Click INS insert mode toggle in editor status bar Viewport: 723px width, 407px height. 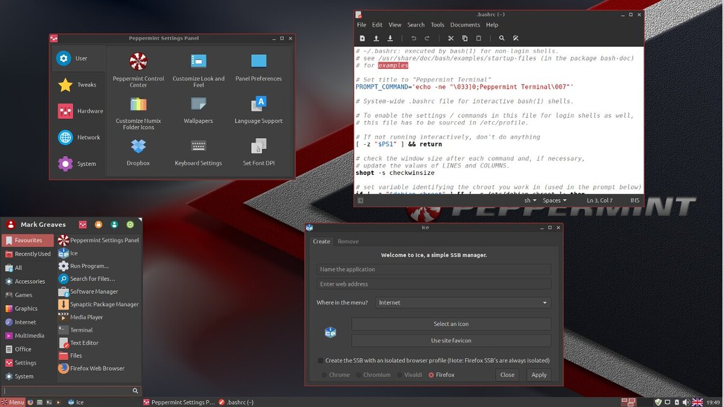point(634,200)
